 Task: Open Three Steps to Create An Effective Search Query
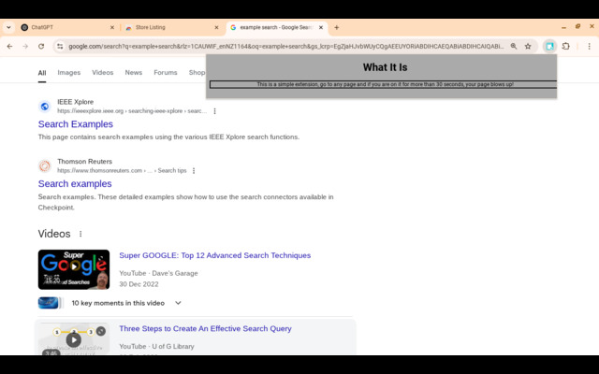(205, 328)
